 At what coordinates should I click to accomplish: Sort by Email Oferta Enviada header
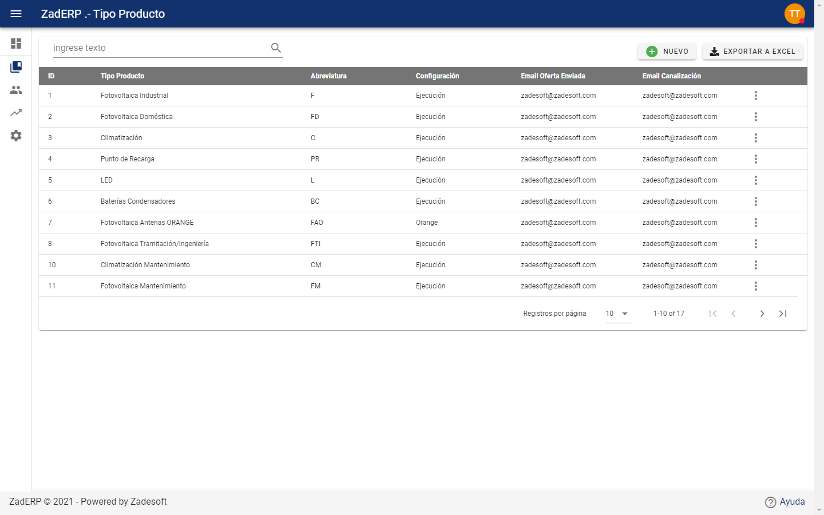point(553,76)
